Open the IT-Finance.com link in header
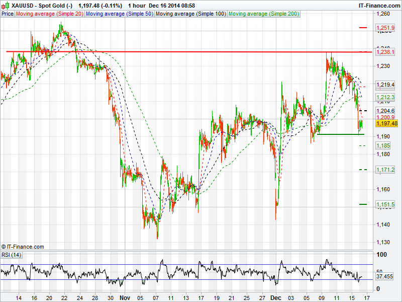 click(379, 5)
